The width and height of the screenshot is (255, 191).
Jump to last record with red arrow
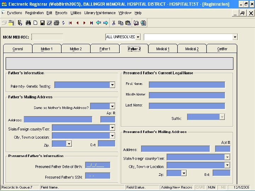point(91,23)
